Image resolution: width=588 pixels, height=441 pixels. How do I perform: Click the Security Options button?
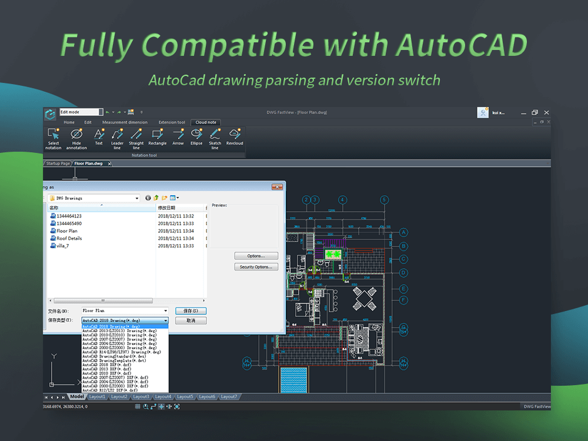point(255,266)
